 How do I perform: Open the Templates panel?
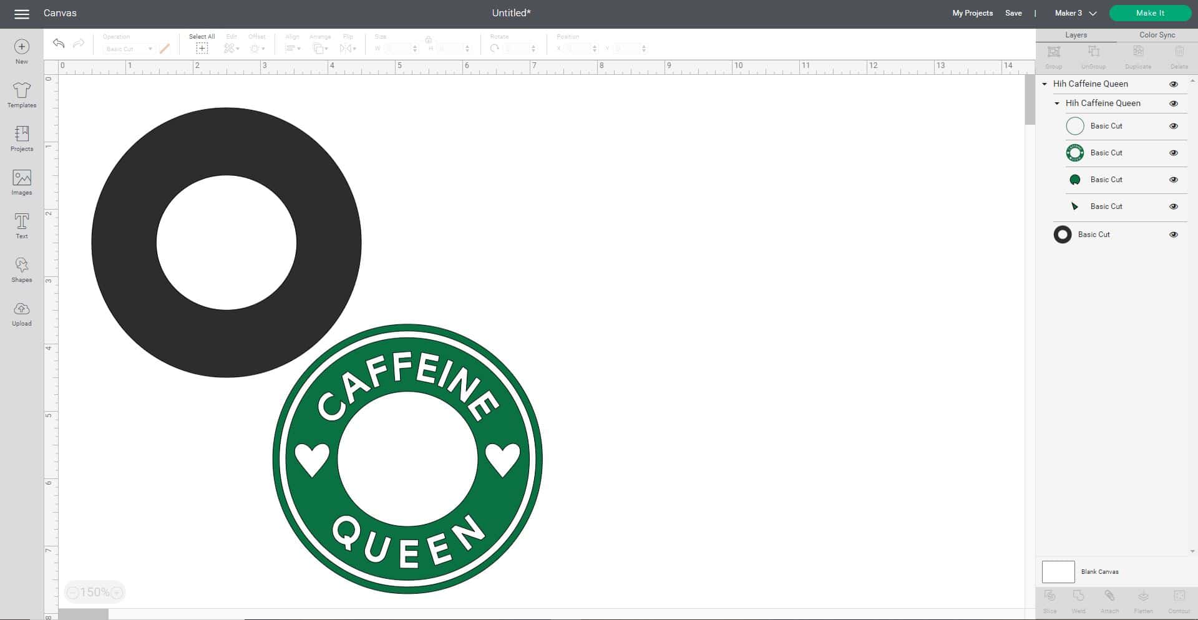coord(22,95)
